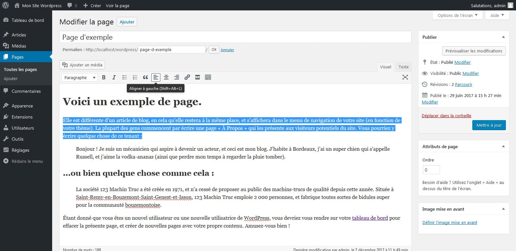Click Parcourir revisions link
Screen dimensions: 516x251
pyautogui.click(x=464, y=84)
